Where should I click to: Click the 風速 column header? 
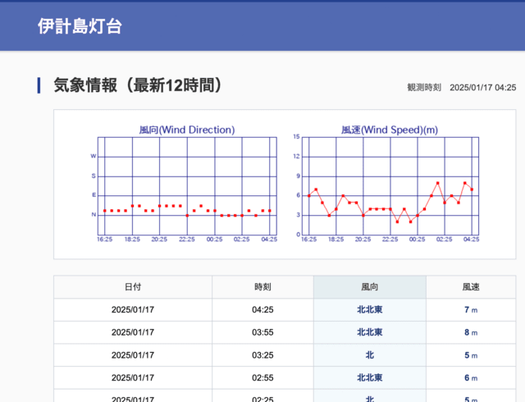coord(471,287)
